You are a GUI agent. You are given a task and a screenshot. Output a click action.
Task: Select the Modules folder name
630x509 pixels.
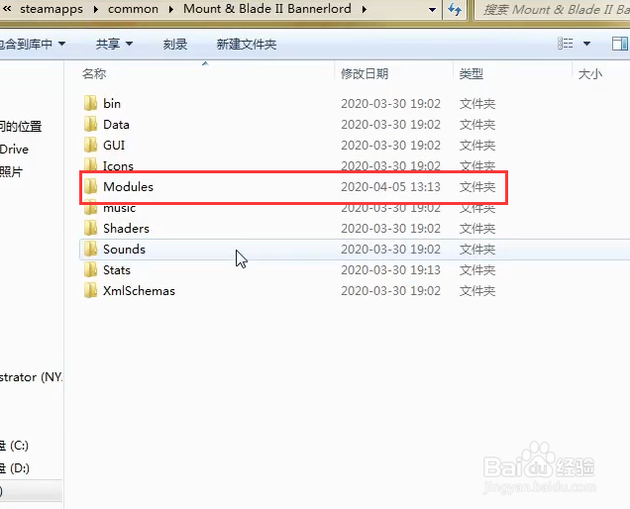click(x=128, y=187)
